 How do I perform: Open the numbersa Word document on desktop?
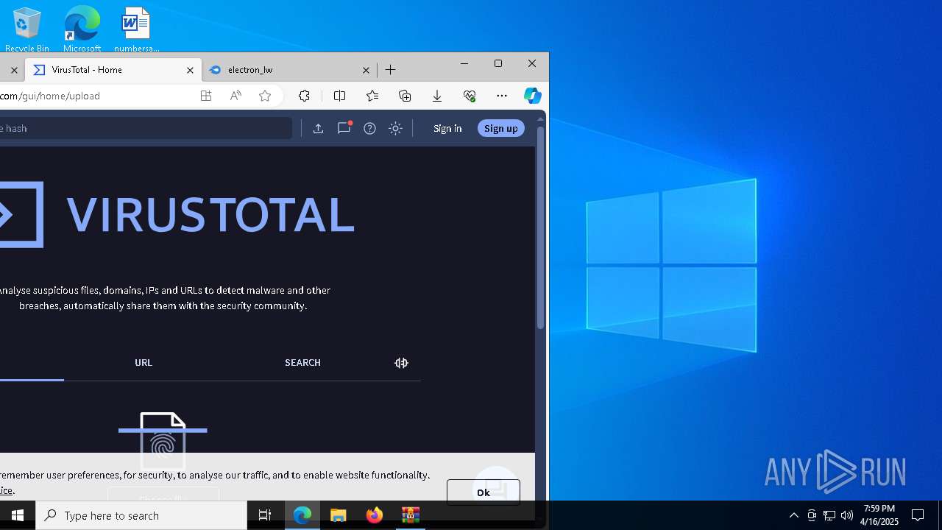[136, 29]
